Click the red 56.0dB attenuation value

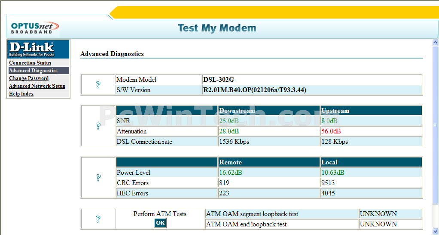(x=331, y=131)
